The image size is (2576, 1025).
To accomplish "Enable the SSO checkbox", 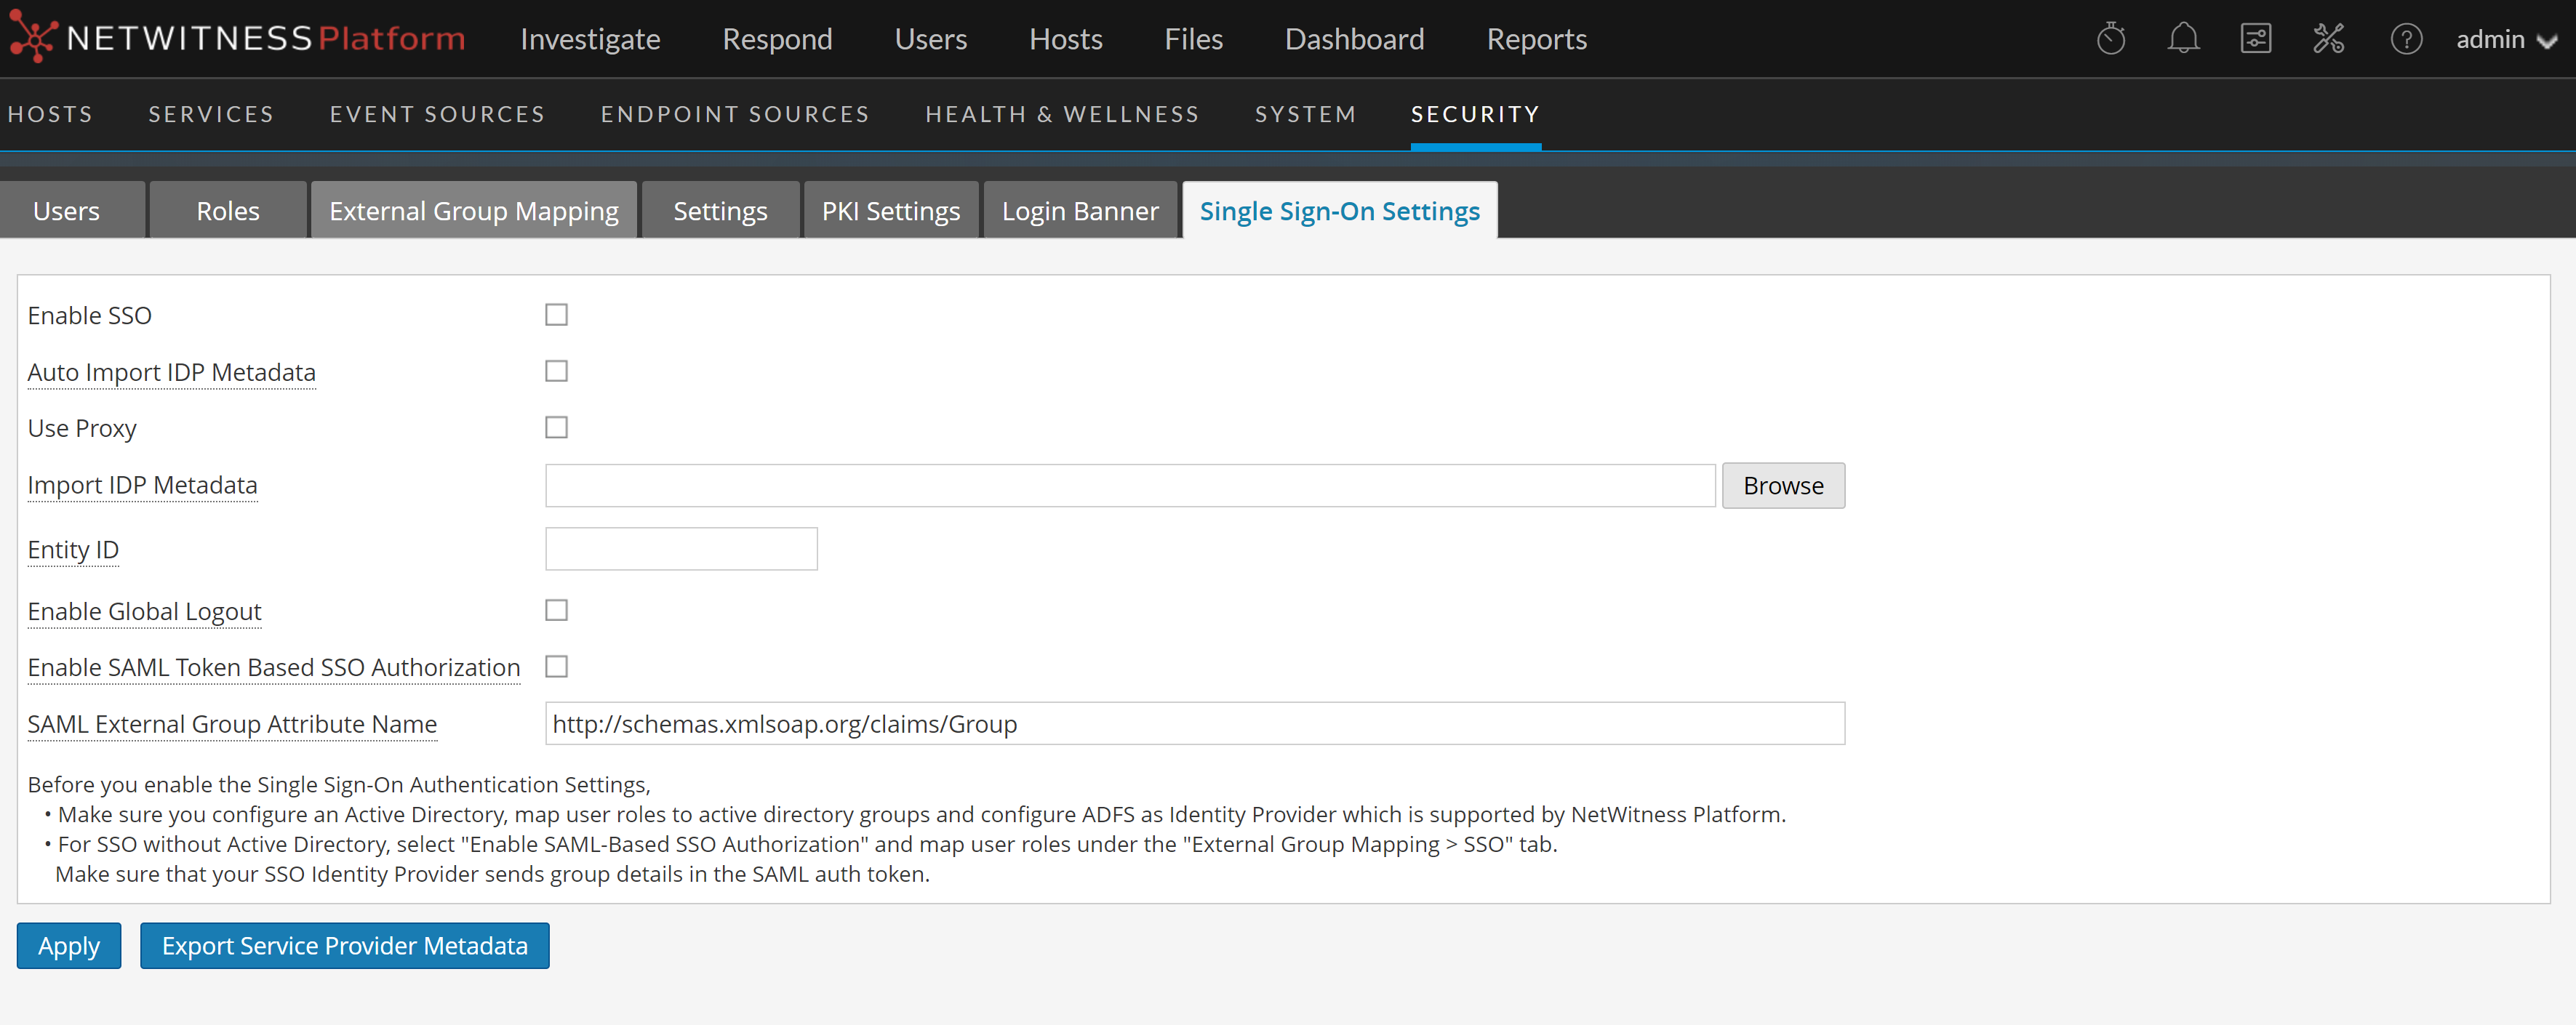I will 556,315.
